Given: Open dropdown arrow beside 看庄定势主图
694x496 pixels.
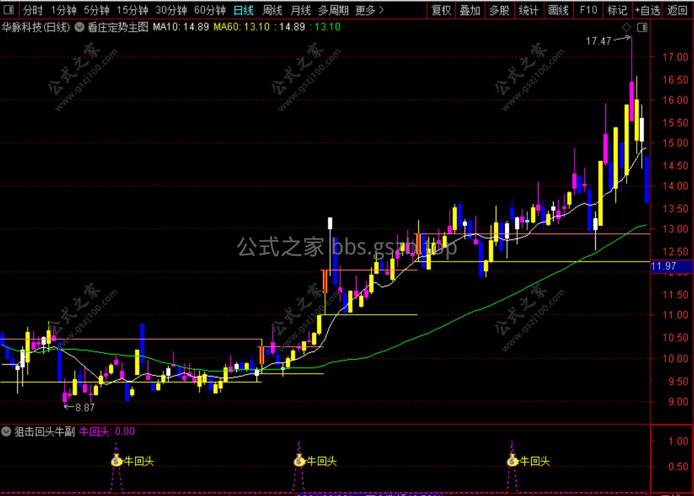Looking at the screenshot, I should (79, 26).
